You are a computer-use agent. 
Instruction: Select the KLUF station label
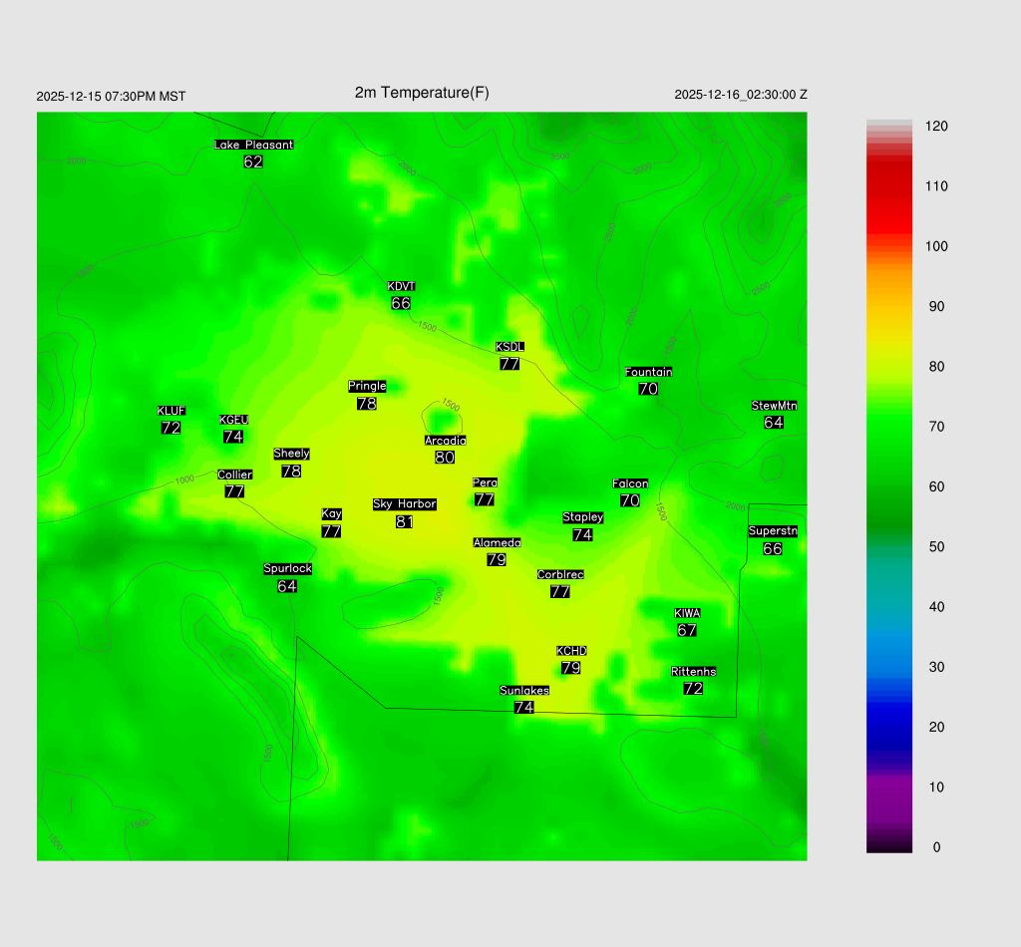(170, 411)
